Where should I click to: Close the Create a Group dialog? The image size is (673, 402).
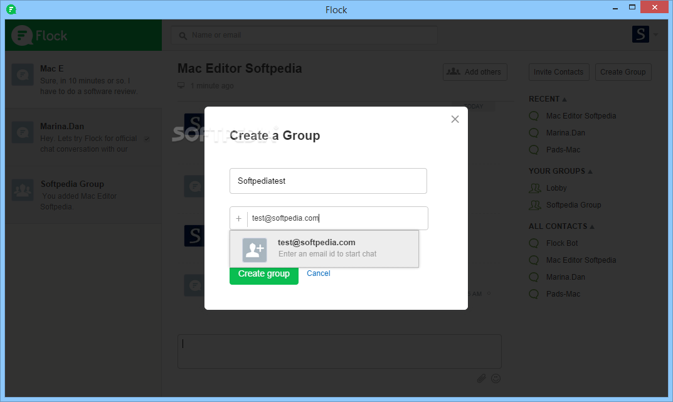[455, 119]
